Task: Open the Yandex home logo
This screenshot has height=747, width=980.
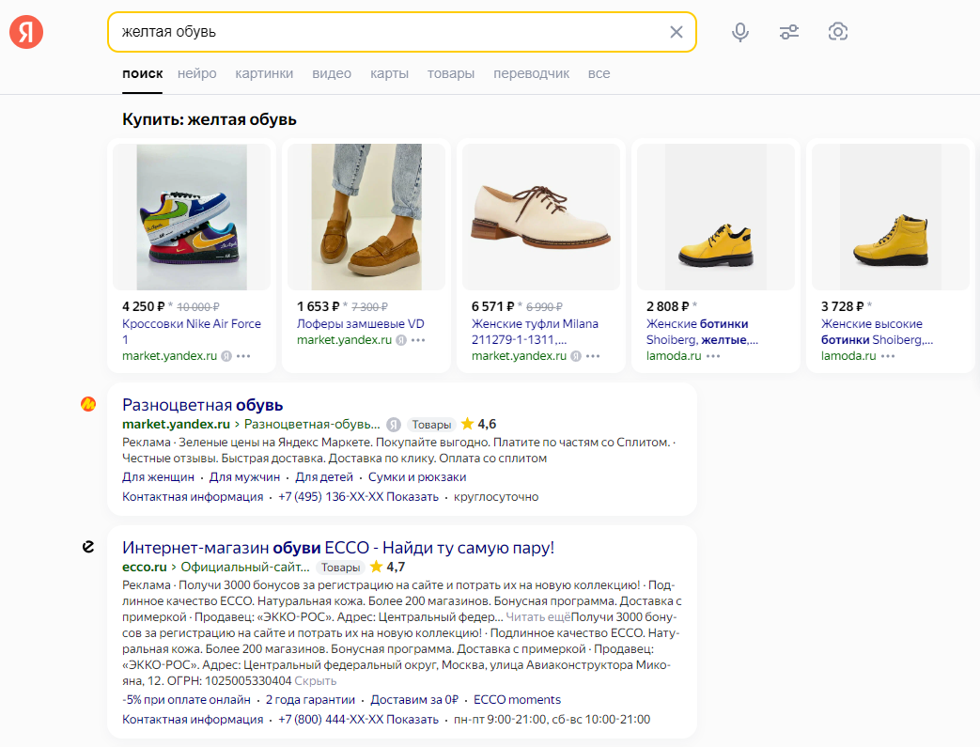Action: pos(26,31)
